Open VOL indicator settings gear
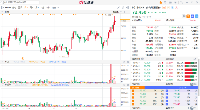 point(128,62)
